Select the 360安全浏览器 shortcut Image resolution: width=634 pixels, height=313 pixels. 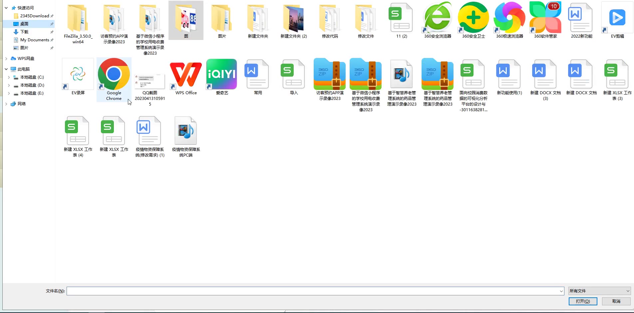(x=438, y=21)
